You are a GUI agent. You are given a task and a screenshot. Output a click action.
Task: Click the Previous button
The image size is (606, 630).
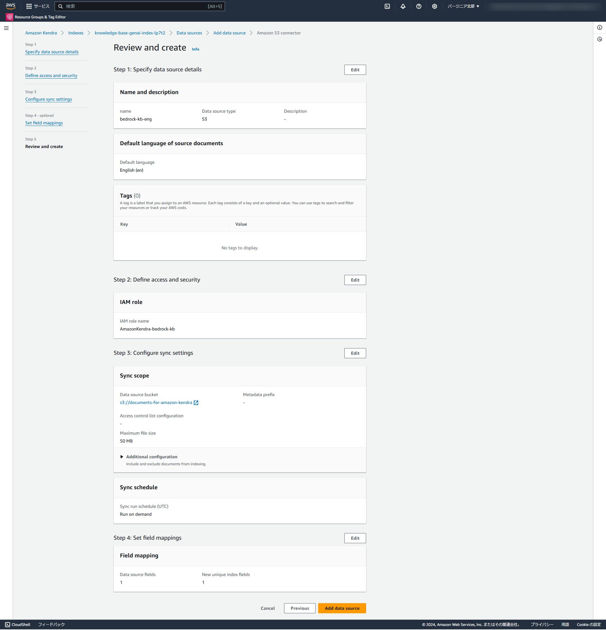point(299,608)
